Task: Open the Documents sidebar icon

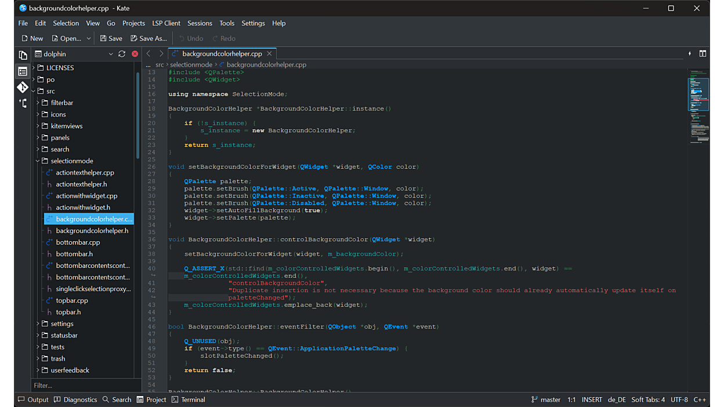Action: pyautogui.click(x=23, y=56)
